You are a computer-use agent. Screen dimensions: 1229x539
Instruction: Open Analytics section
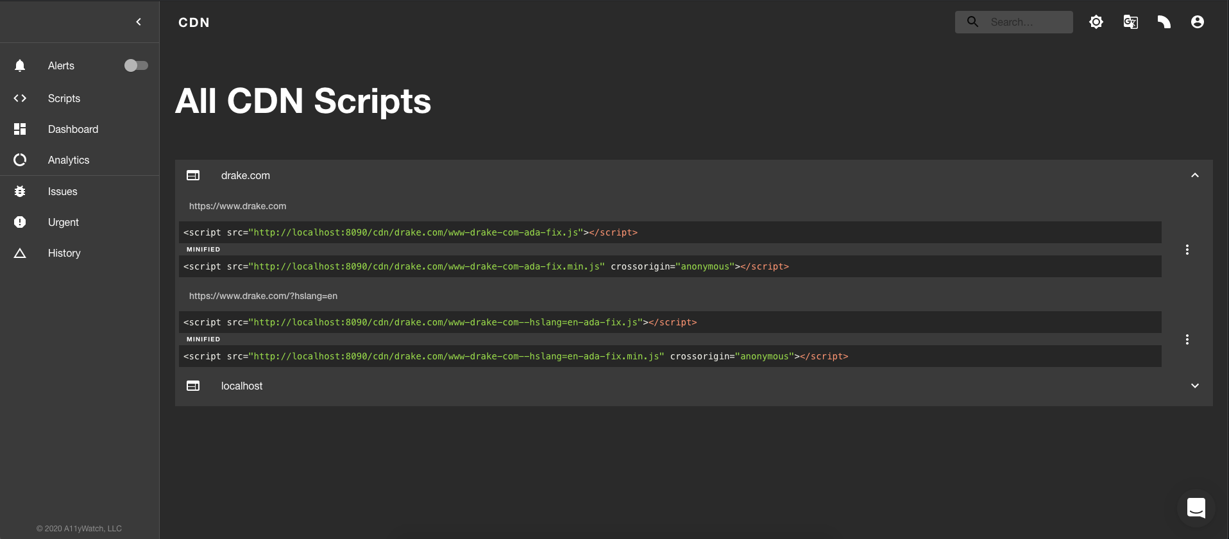[x=69, y=160]
